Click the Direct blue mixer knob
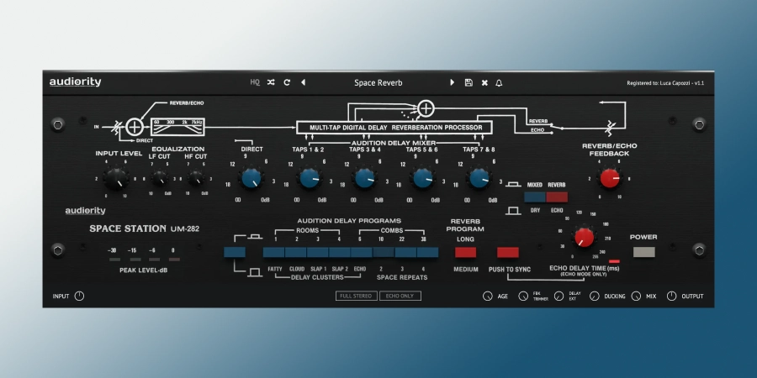The image size is (757, 378). point(251,178)
